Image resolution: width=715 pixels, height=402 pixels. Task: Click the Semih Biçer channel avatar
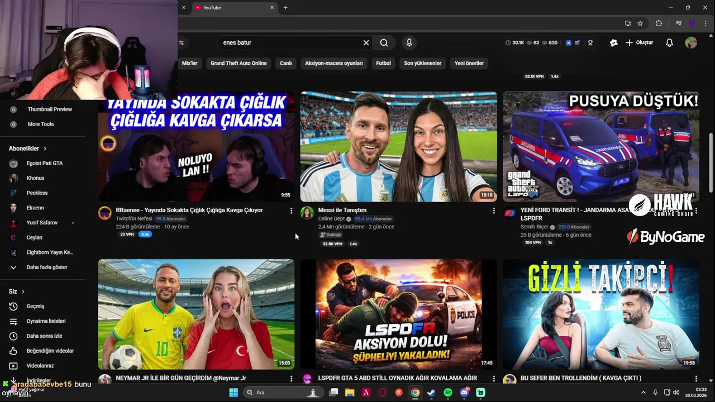tap(509, 213)
